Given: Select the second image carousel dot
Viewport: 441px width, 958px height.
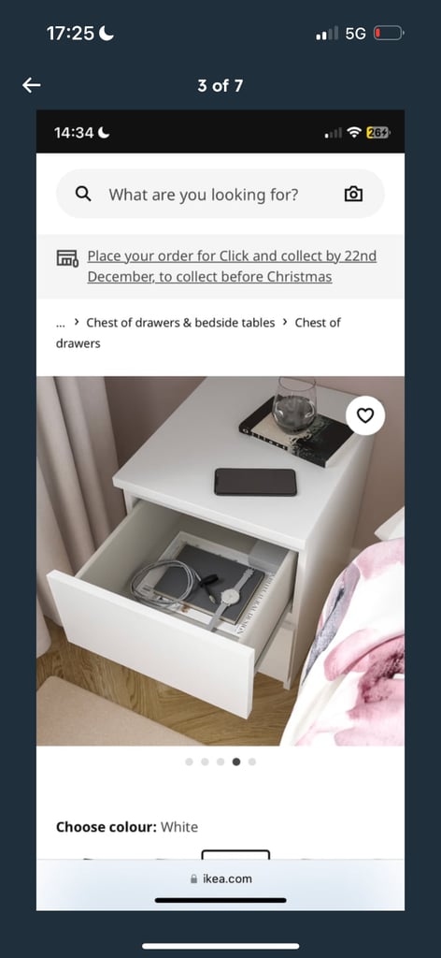Looking at the screenshot, I should tap(205, 762).
